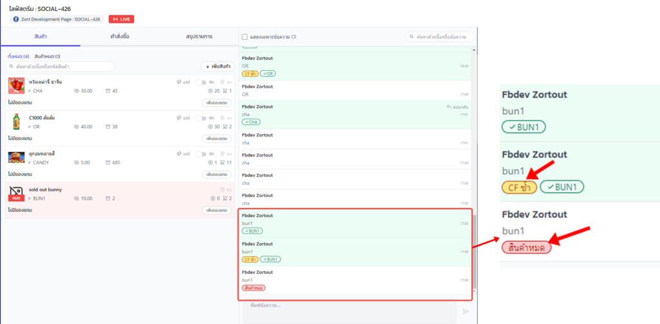660x324 pixels.
Task: Click the product search field
Action: pos(61,66)
